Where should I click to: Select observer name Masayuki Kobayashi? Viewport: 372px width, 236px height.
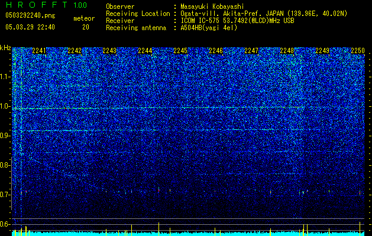(x=212, y=6)
